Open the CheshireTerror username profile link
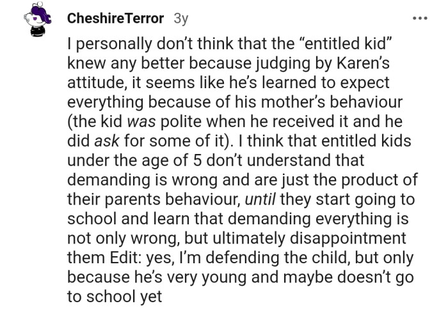This screenshot has height=315, width=448. (x=115, y=19)
